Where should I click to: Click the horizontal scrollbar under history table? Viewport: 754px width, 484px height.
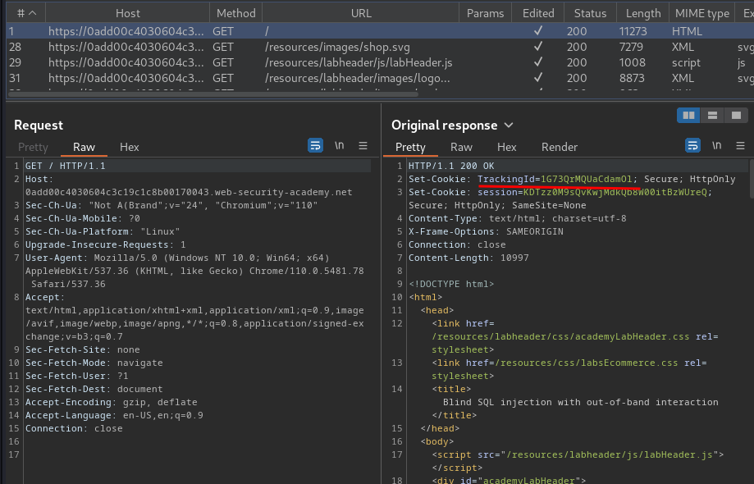213,94
